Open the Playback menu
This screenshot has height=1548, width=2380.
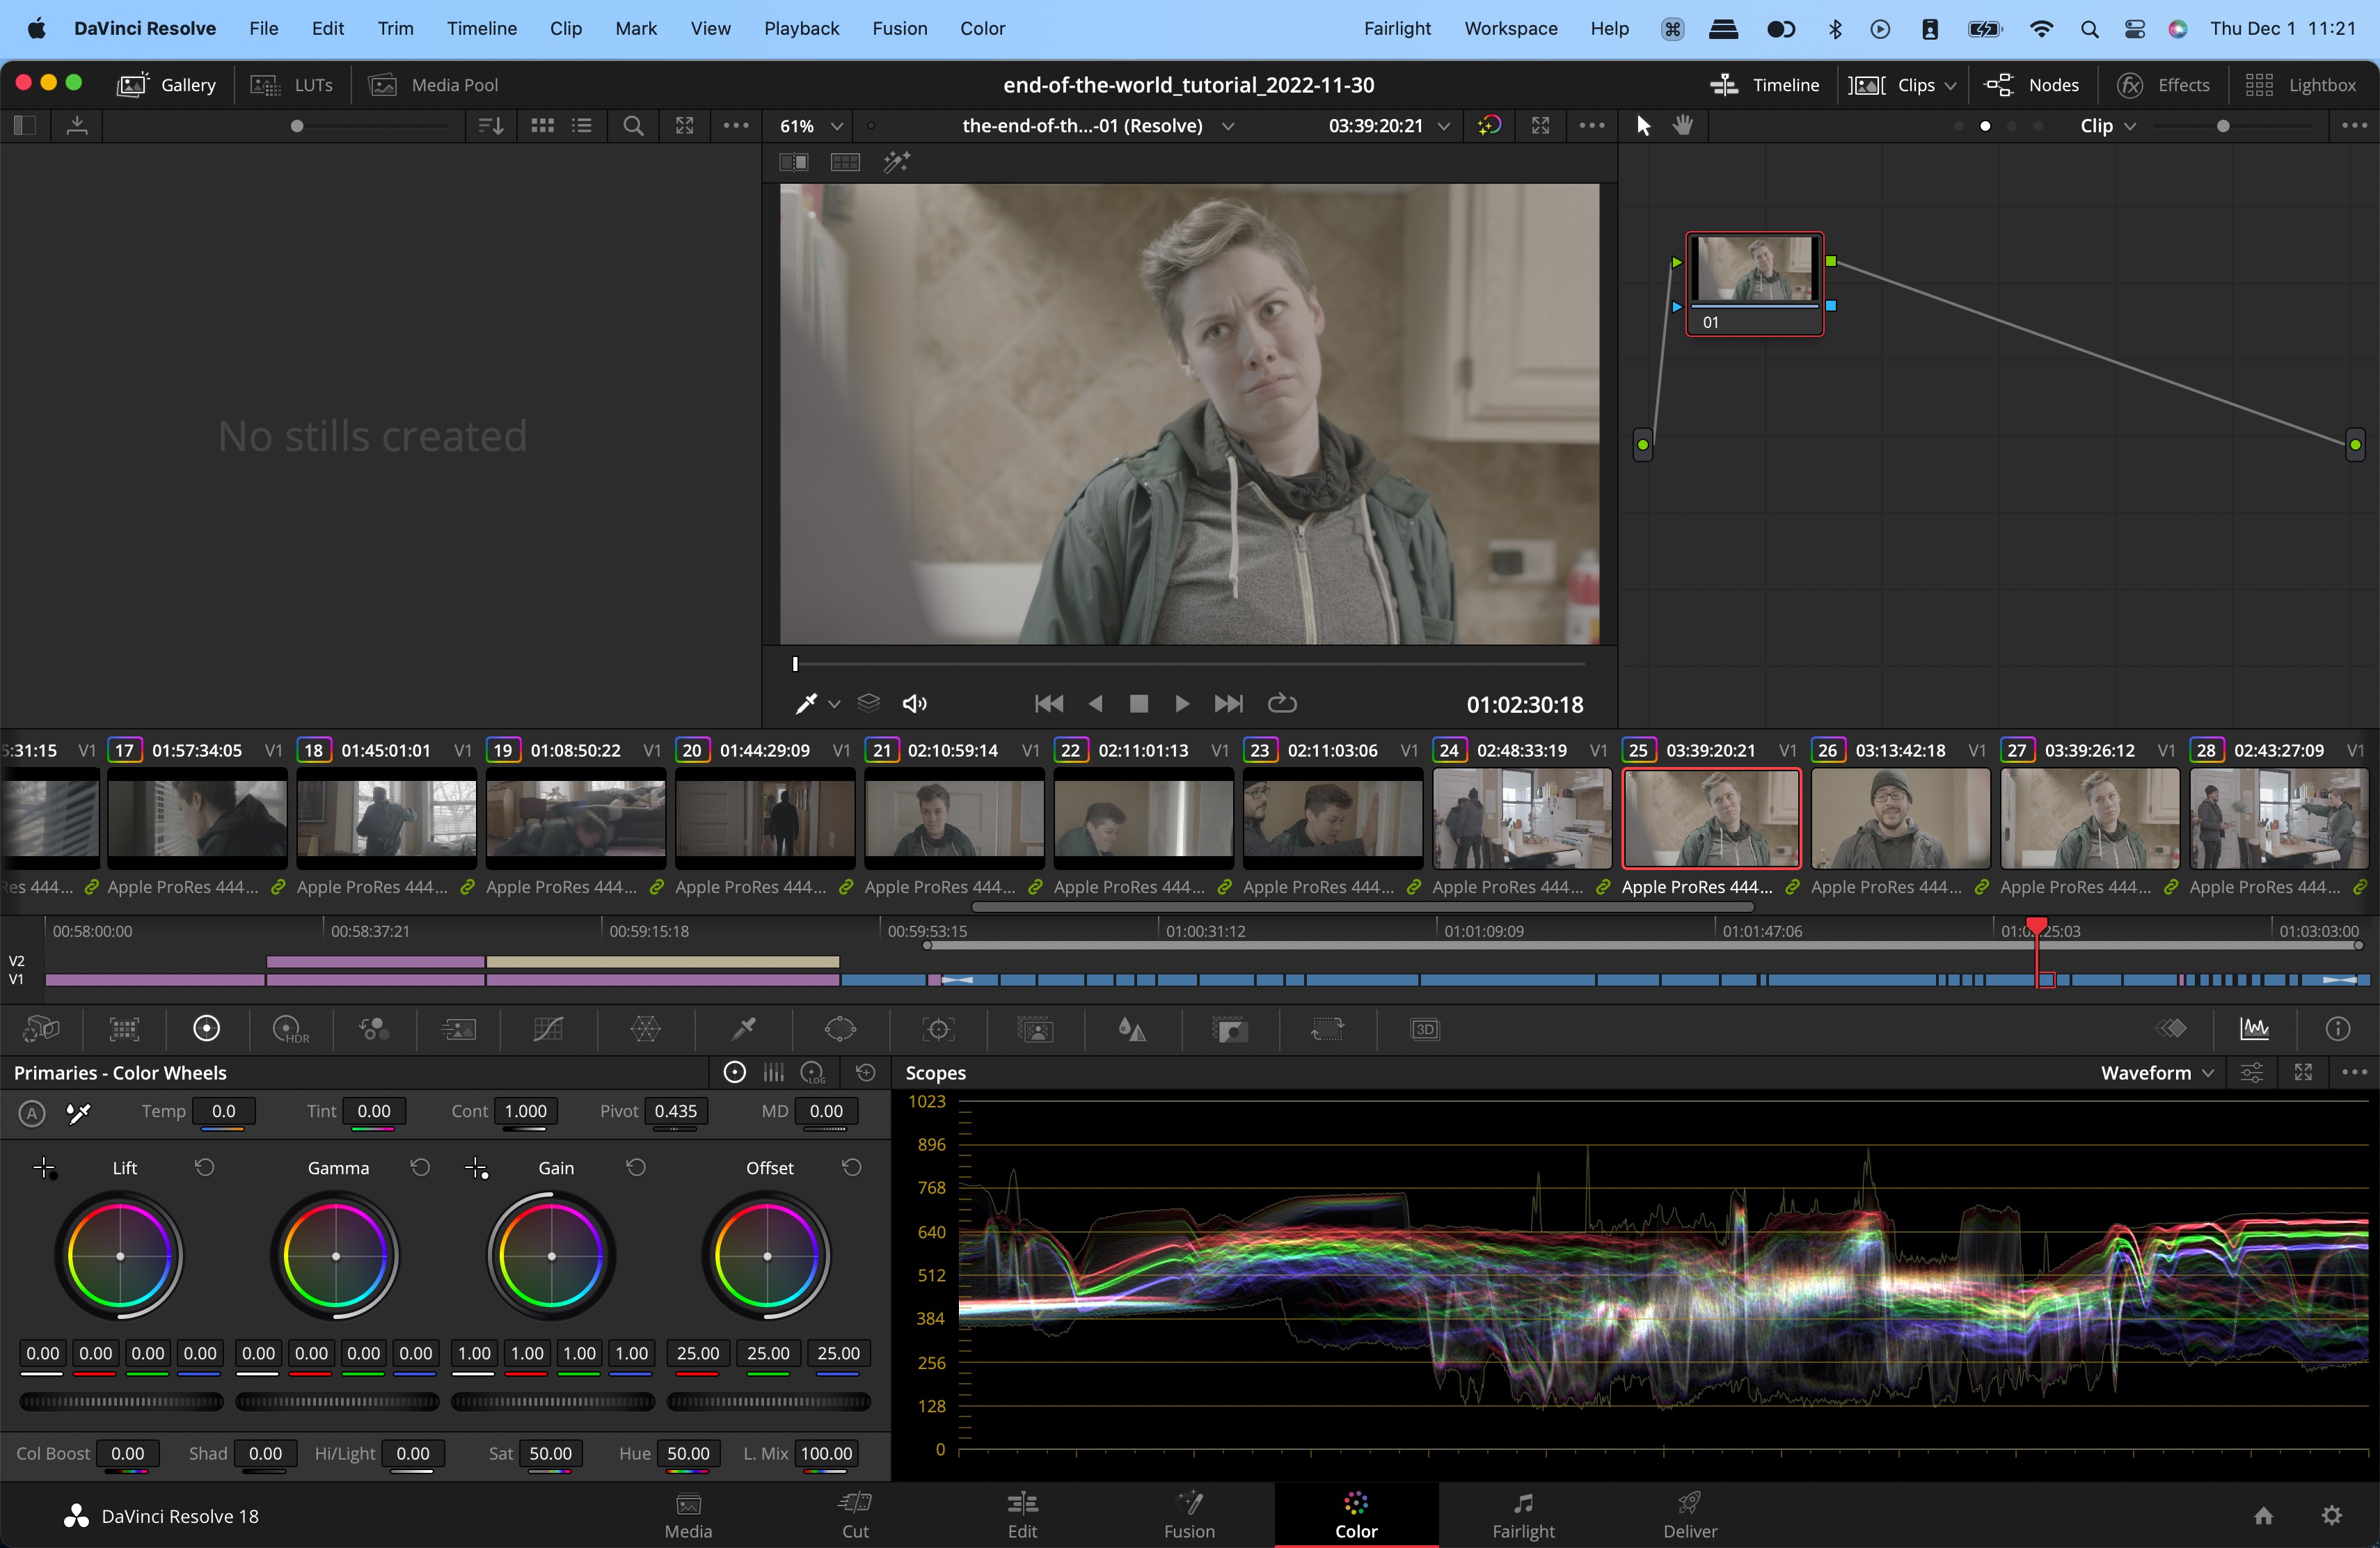pyautogui.click(x=801, y=28)
